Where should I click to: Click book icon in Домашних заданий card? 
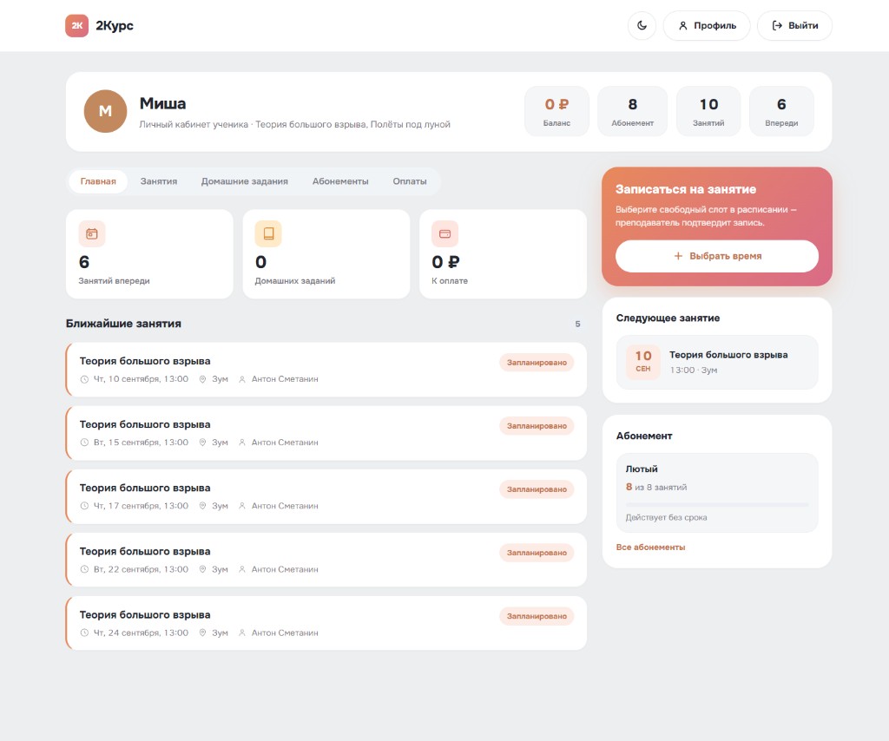pyautogui.click(x=268, y=233)
